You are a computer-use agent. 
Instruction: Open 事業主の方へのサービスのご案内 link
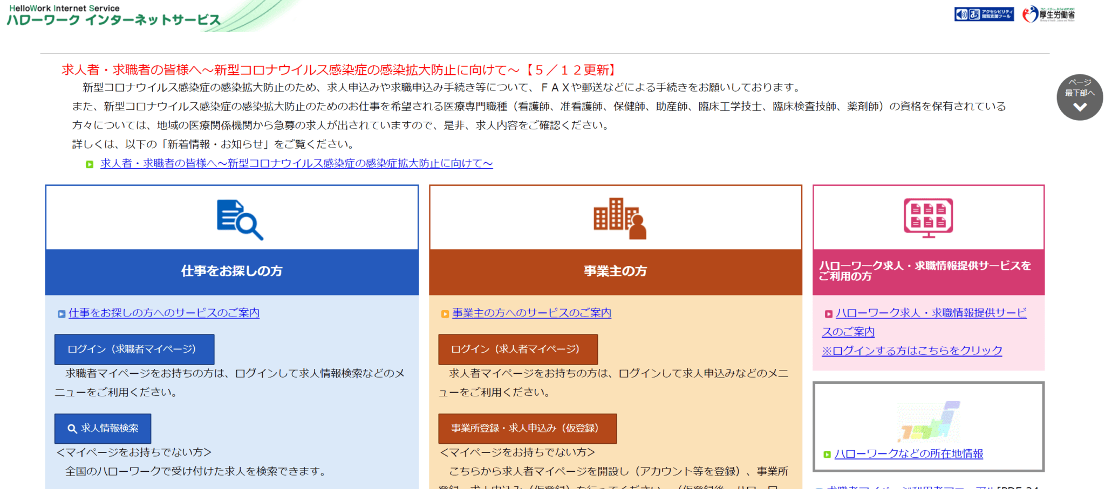pos(531,313)
